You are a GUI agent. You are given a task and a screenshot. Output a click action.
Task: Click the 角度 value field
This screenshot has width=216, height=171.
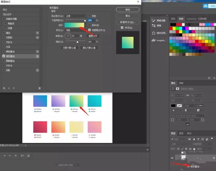click(75, 36)
